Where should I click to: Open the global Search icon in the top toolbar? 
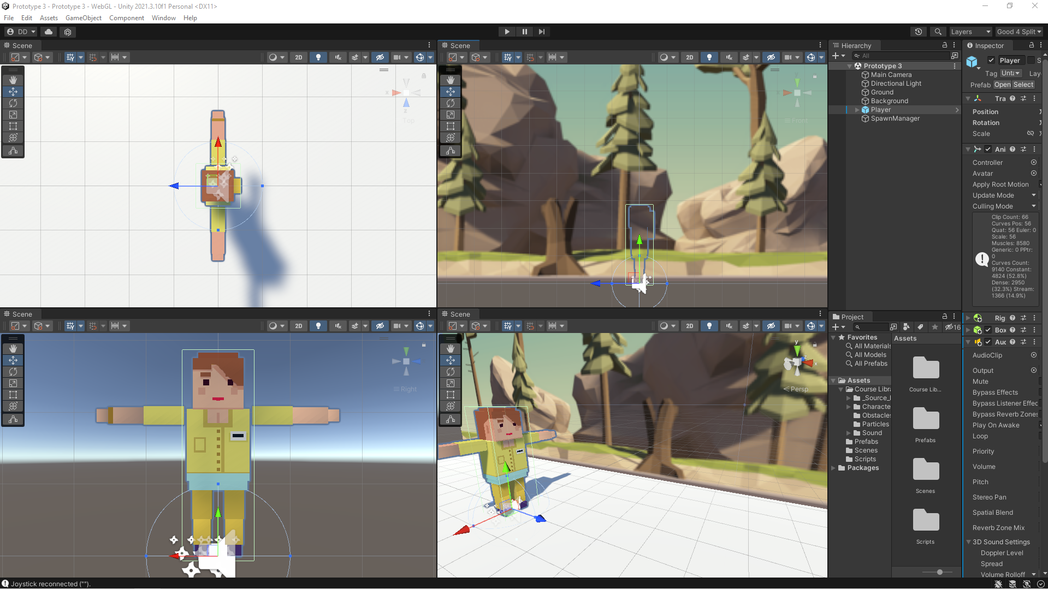coord(938,32)
